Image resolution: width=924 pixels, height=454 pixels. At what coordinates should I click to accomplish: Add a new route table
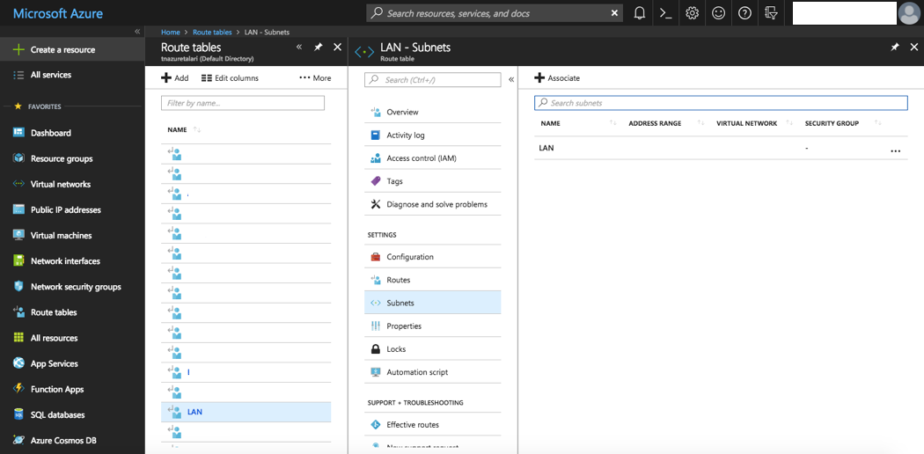(x=174, y=77)
